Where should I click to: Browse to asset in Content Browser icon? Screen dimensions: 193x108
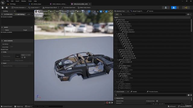[7, 7]
